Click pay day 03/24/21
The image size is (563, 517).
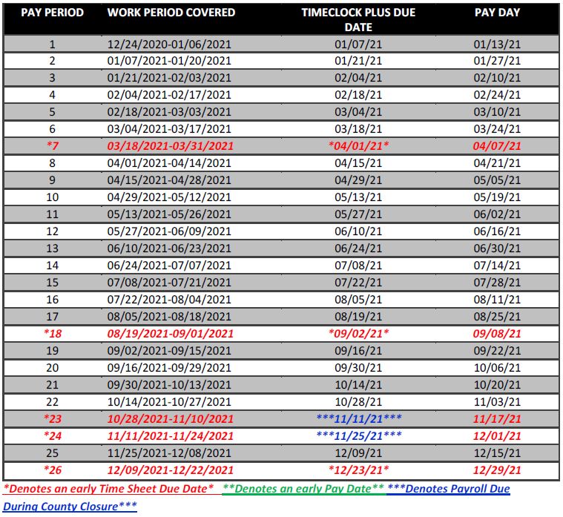[497, 129]
